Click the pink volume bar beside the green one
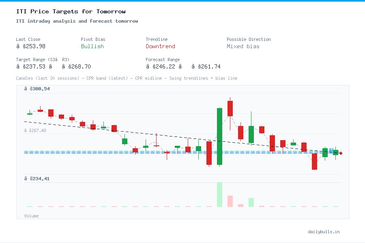This screenshot has height=243, width=365. (x=230, y=200)
